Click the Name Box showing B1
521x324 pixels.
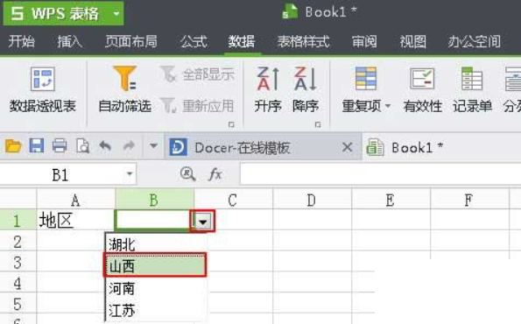[60, 174]
